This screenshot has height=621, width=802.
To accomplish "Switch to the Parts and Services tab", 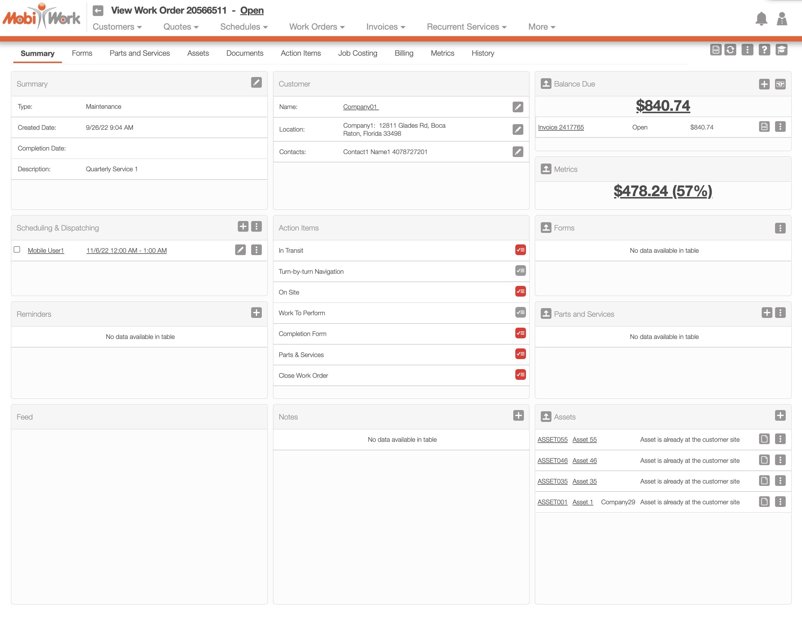I will [139, 53].
